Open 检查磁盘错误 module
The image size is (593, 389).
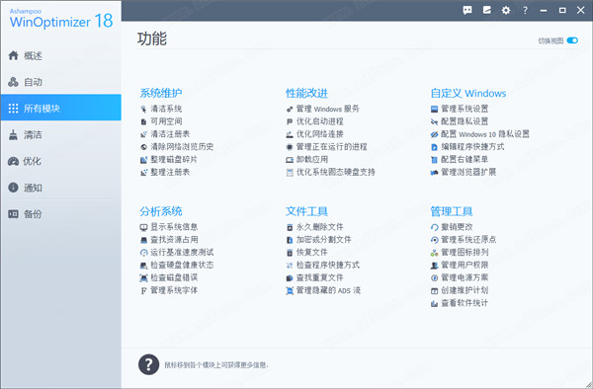pos(169,277)
